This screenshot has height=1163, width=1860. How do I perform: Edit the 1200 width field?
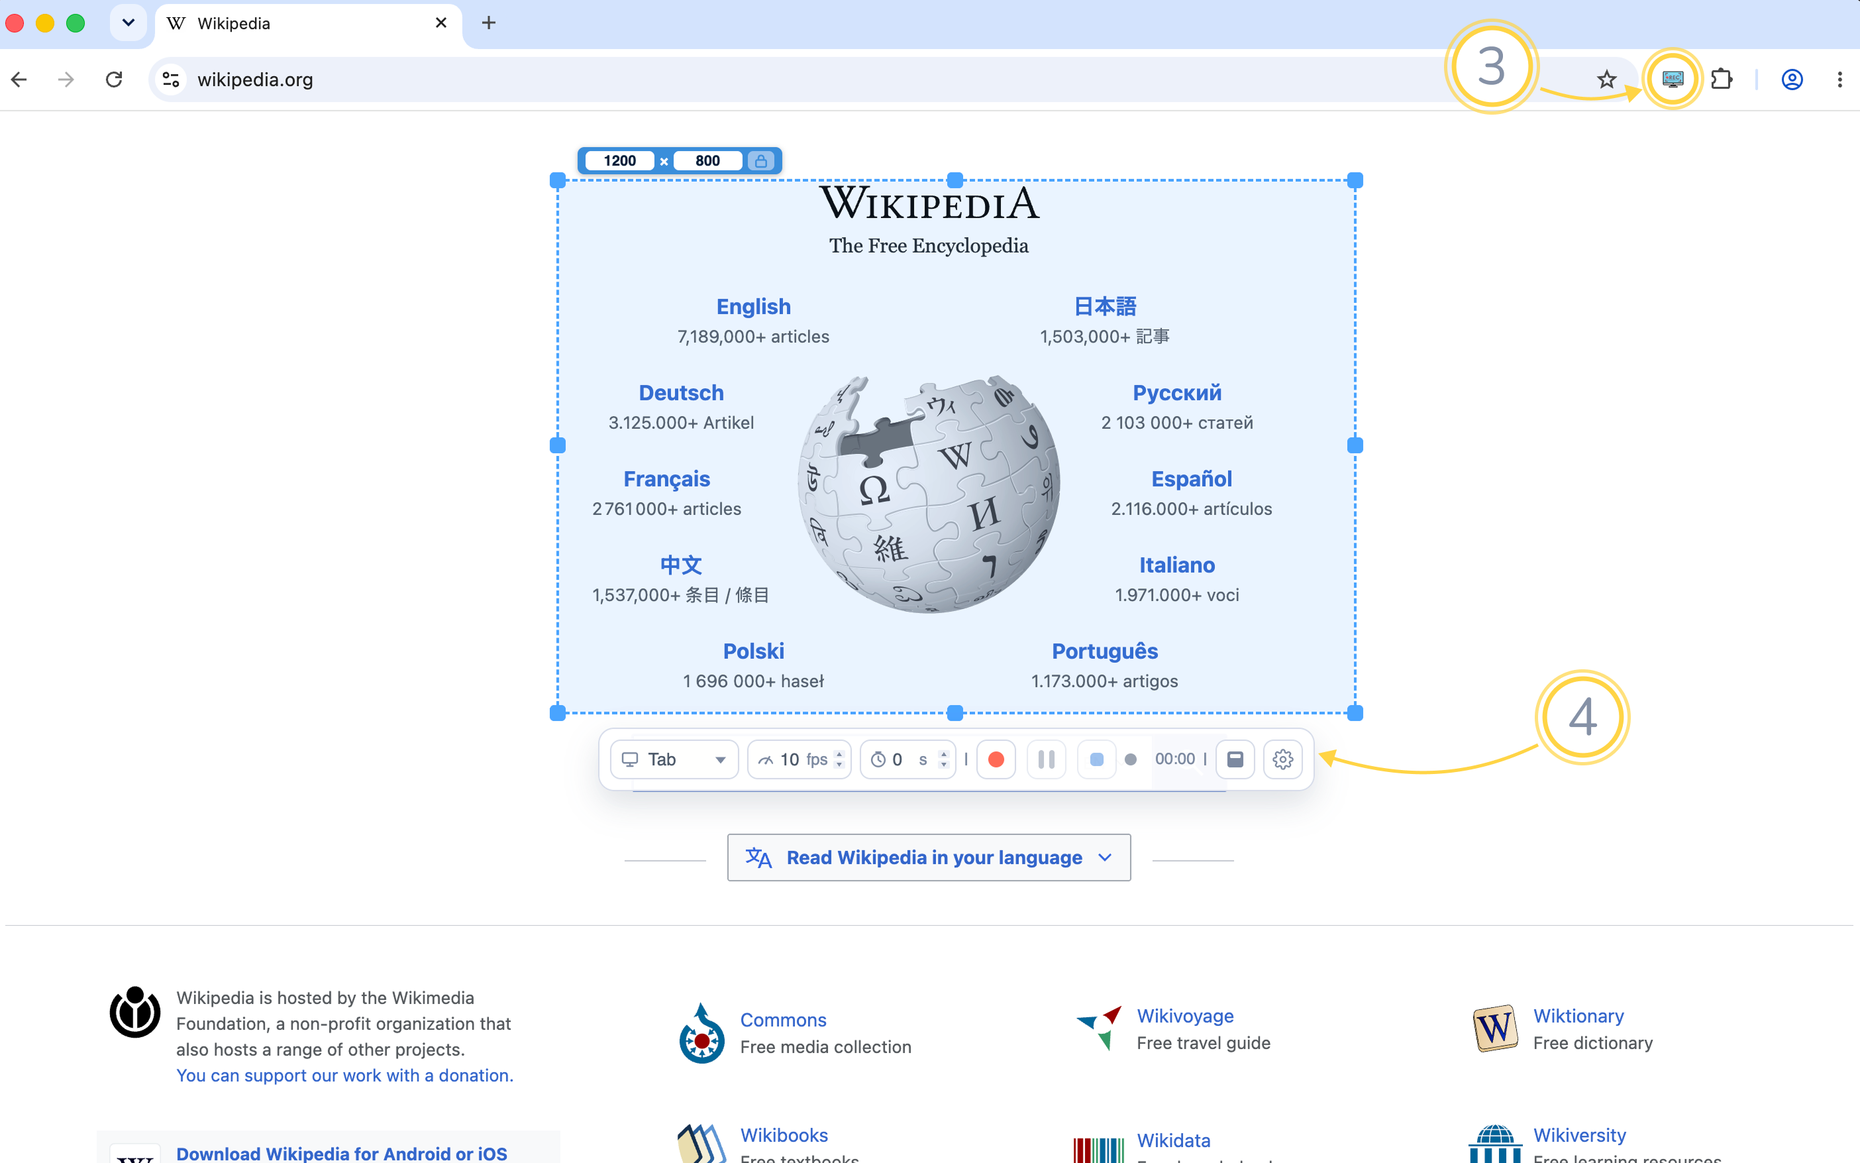point(619,161)
